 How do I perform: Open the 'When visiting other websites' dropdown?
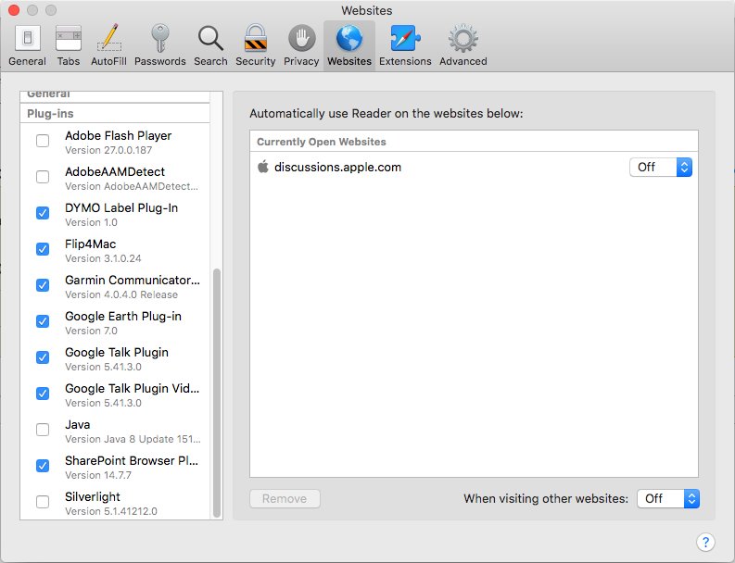click(667, 498)
